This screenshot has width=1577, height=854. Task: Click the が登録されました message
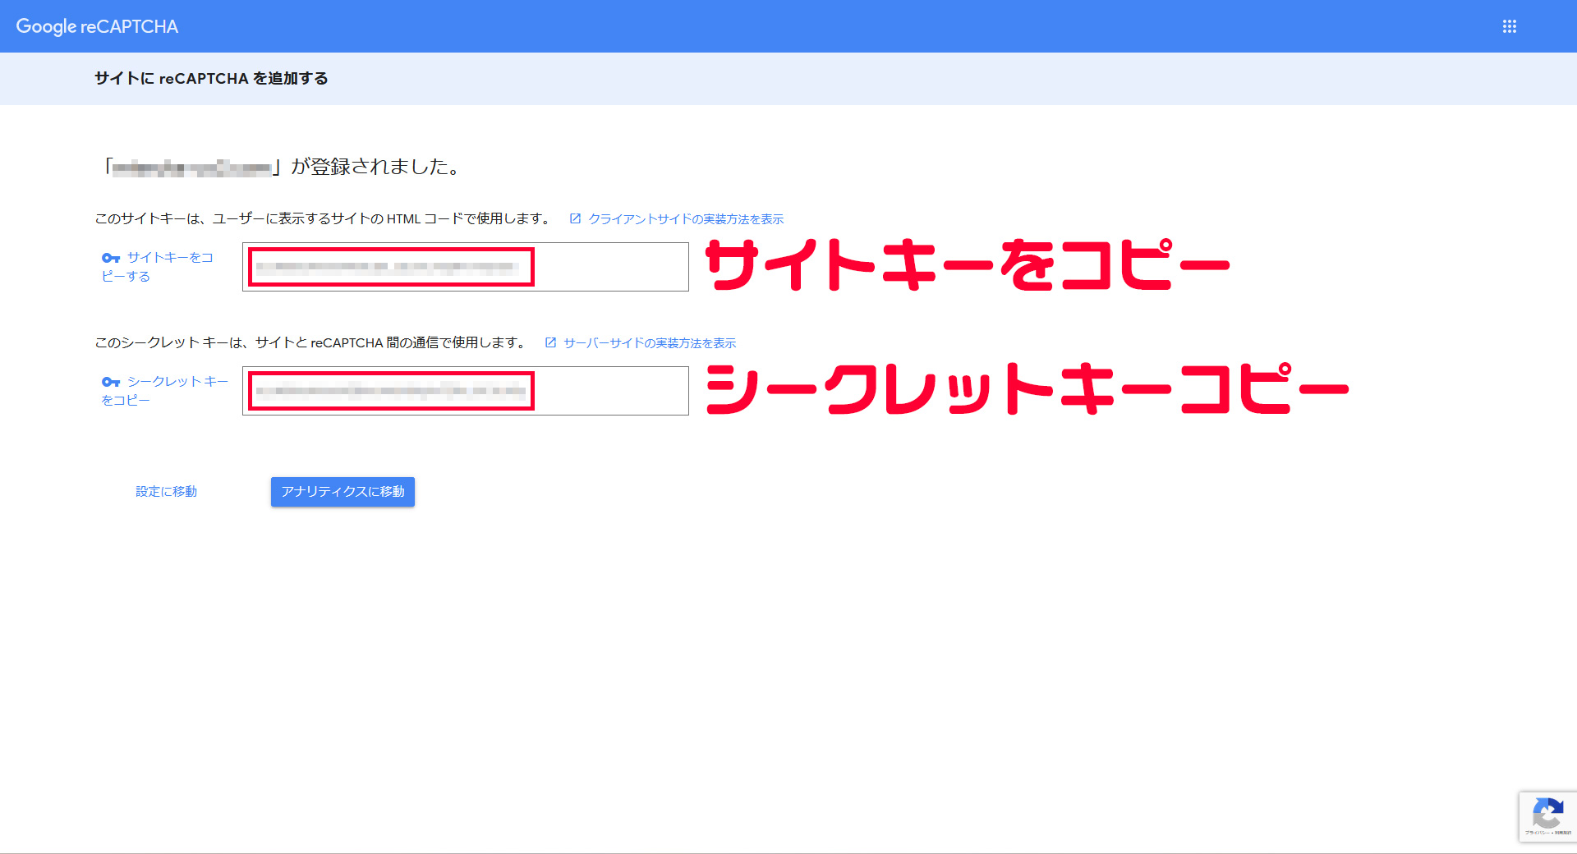(x=281, y=167)
